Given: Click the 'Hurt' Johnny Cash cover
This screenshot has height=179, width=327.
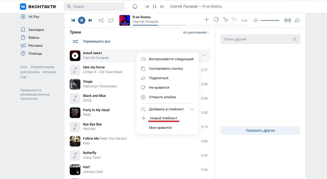Looking at the screenshot, I should click(75, 170).
